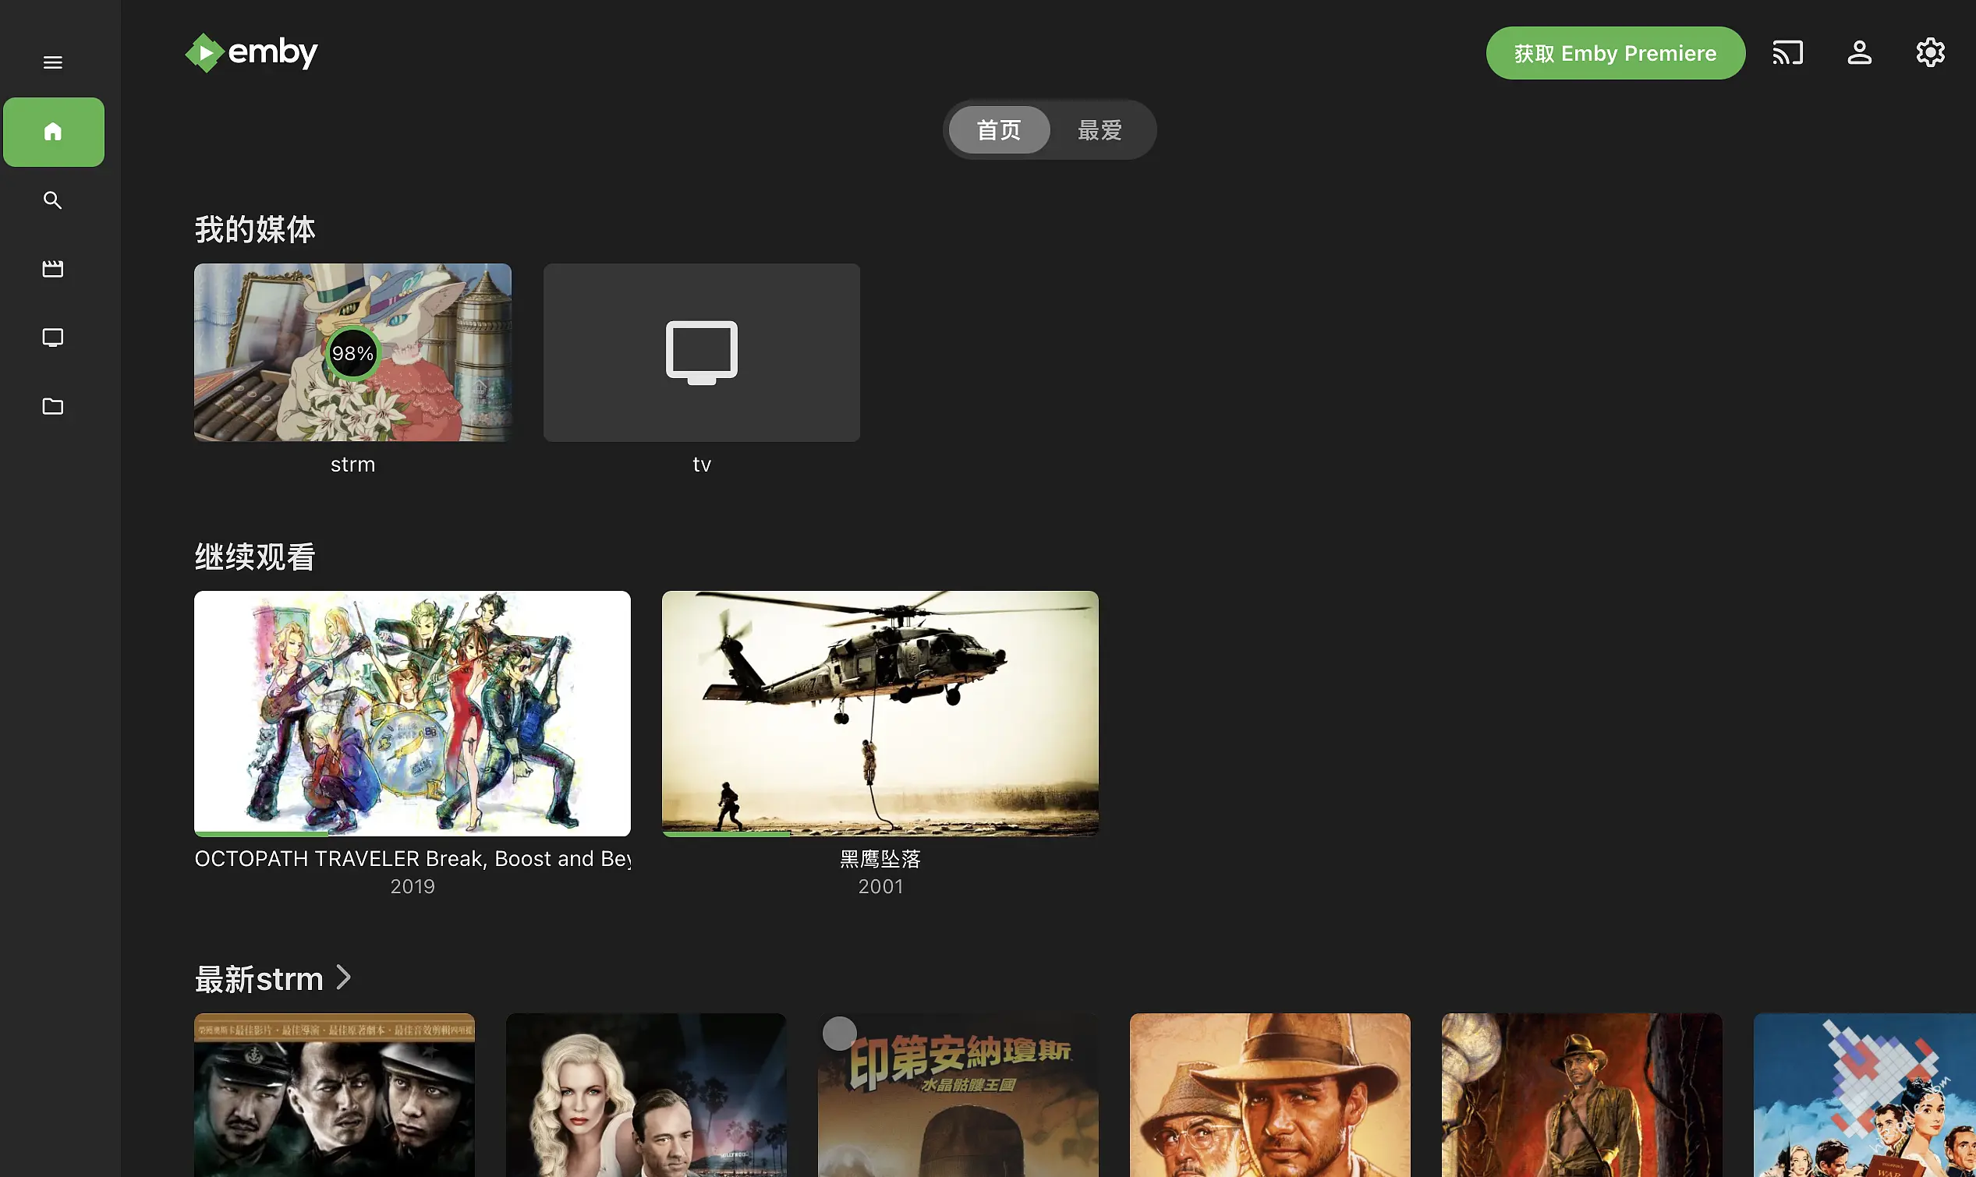Open the blue illustrated poster at right

click(x=1864, y=1095)
